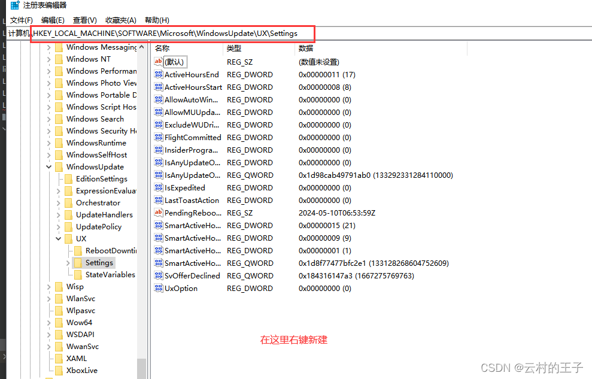Select the UxOption value icon
The width and height of the screenshot is (592, 379).
coord(159,289)
